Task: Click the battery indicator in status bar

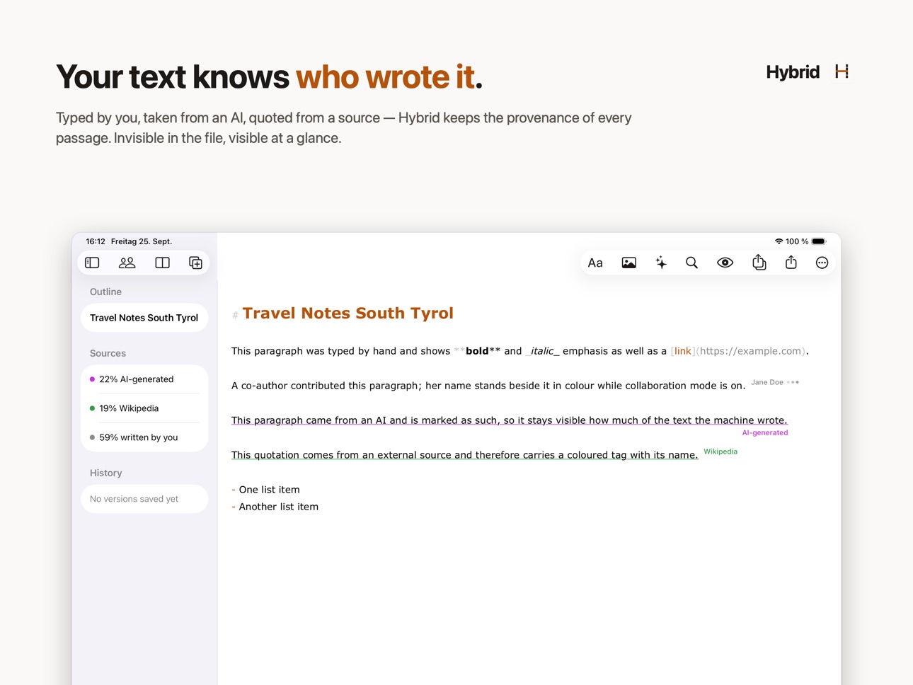Action: 819,241
